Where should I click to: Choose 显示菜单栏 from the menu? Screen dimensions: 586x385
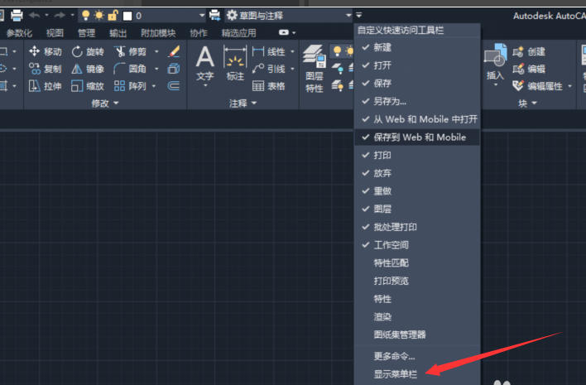tap(416, 373)
